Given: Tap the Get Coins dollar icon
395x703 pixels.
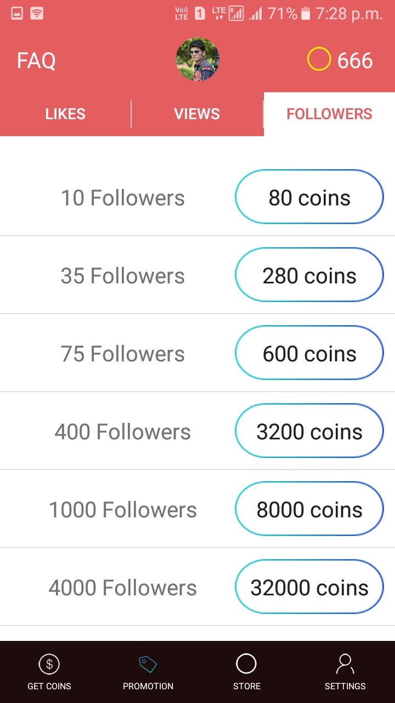Looking at the screenshot, I should tap(49, 665).
